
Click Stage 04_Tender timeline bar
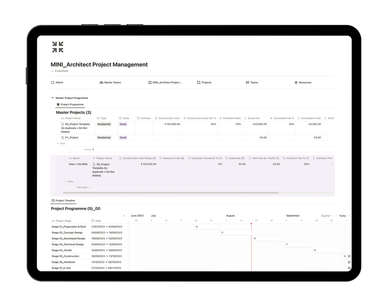327,250
